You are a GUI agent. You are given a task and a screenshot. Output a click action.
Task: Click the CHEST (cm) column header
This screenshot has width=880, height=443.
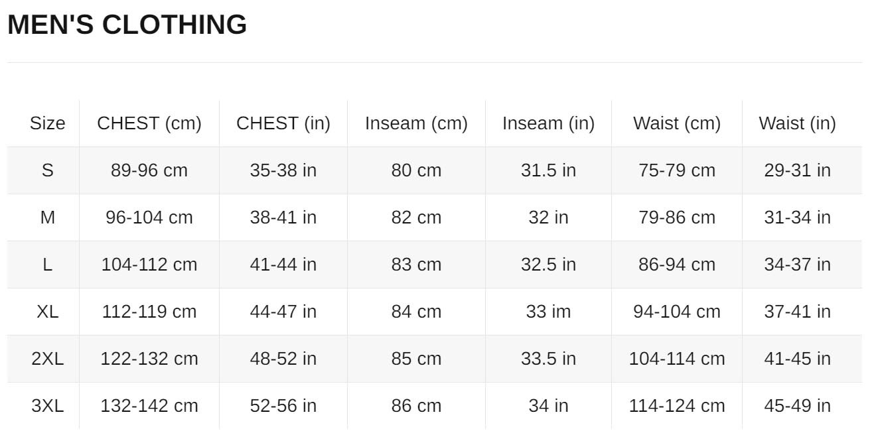click(149, 123)
